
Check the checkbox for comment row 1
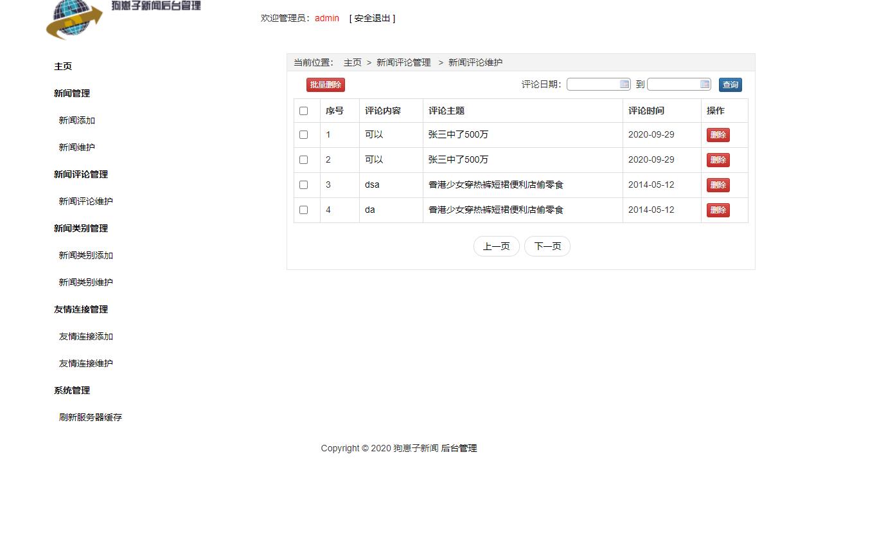pyautogui.click(x=304, y=134)
